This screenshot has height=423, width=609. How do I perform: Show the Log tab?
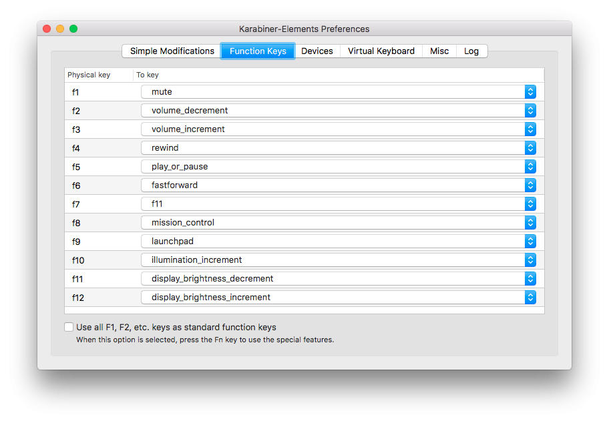click(x=471, y=51)
